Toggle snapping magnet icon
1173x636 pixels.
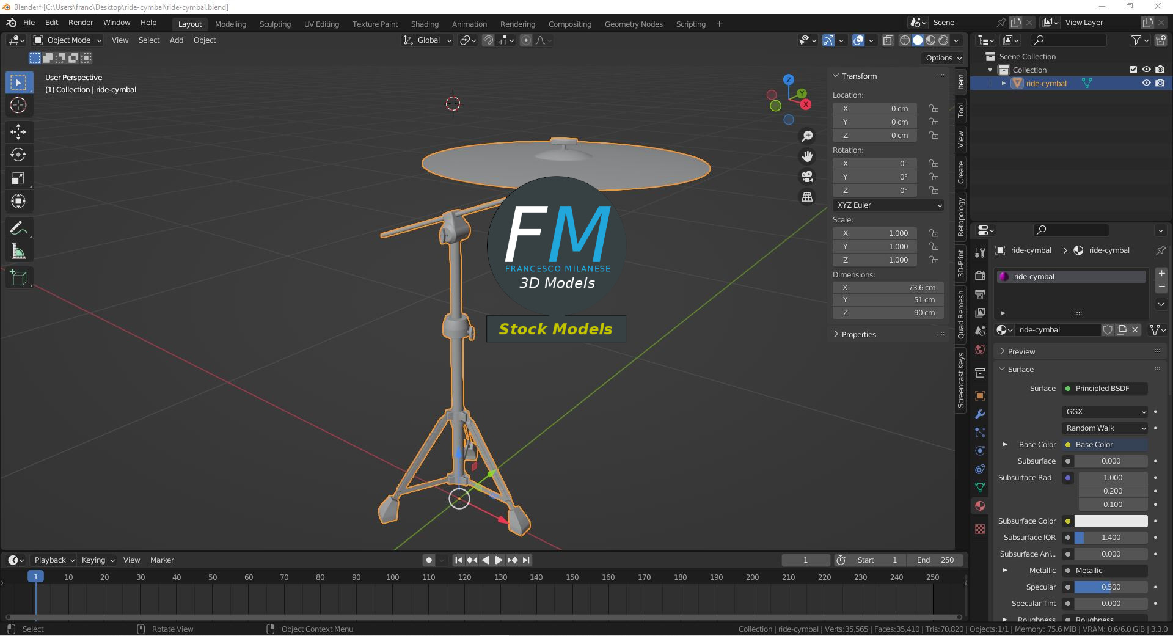488,40
